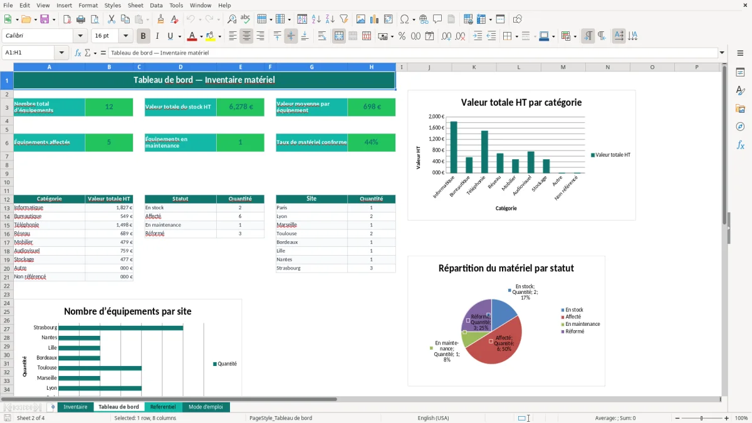Open the Function Wizard fx icon
752x423 pixels.
(78, 53)
